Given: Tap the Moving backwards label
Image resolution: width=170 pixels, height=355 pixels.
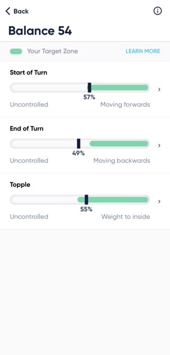Looking at the screenshot, I should tap(122, 160).
